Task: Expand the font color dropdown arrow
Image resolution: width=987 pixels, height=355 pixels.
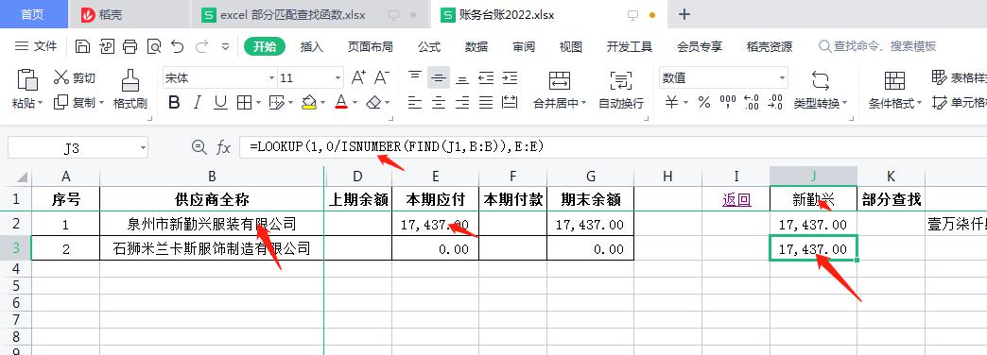Action: coord(355,102)
